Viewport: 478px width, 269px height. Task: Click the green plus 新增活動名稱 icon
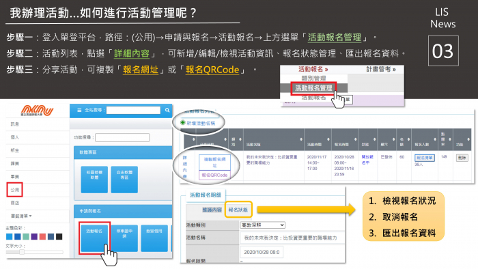[182, 122]
